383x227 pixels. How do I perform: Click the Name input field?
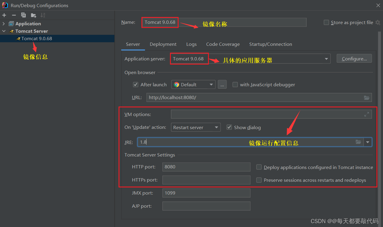(x=224, y=22)
